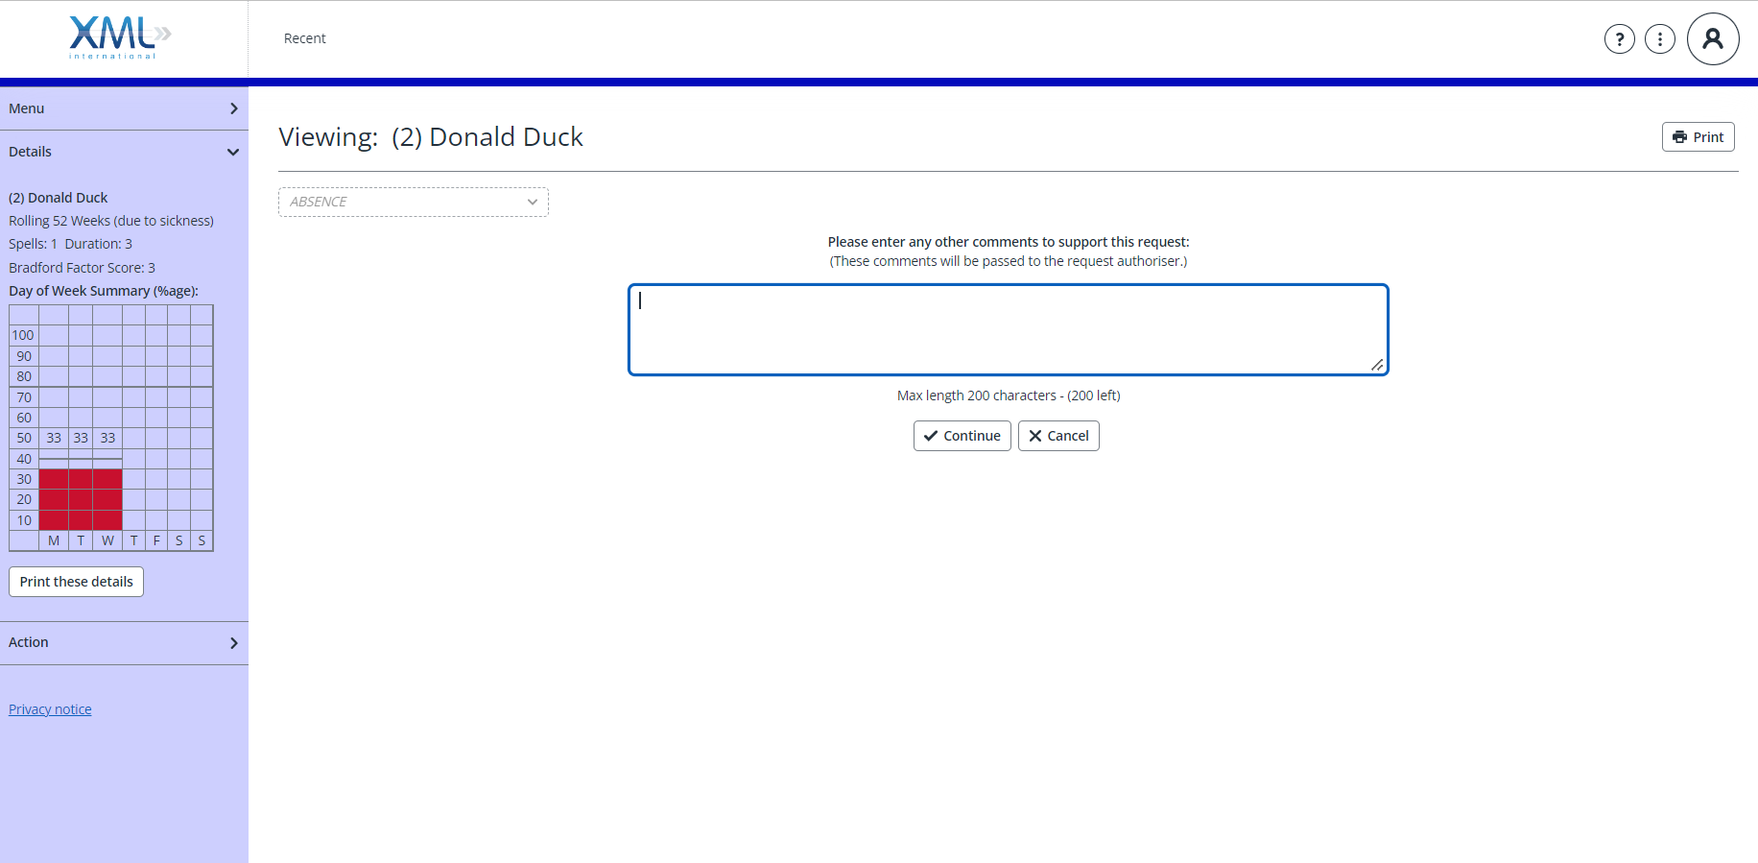This screenshot has height=863, width=1758.
Task: Click the 'Viewing: (2) Donald Duck' heading
Action: tap(431, 137)
